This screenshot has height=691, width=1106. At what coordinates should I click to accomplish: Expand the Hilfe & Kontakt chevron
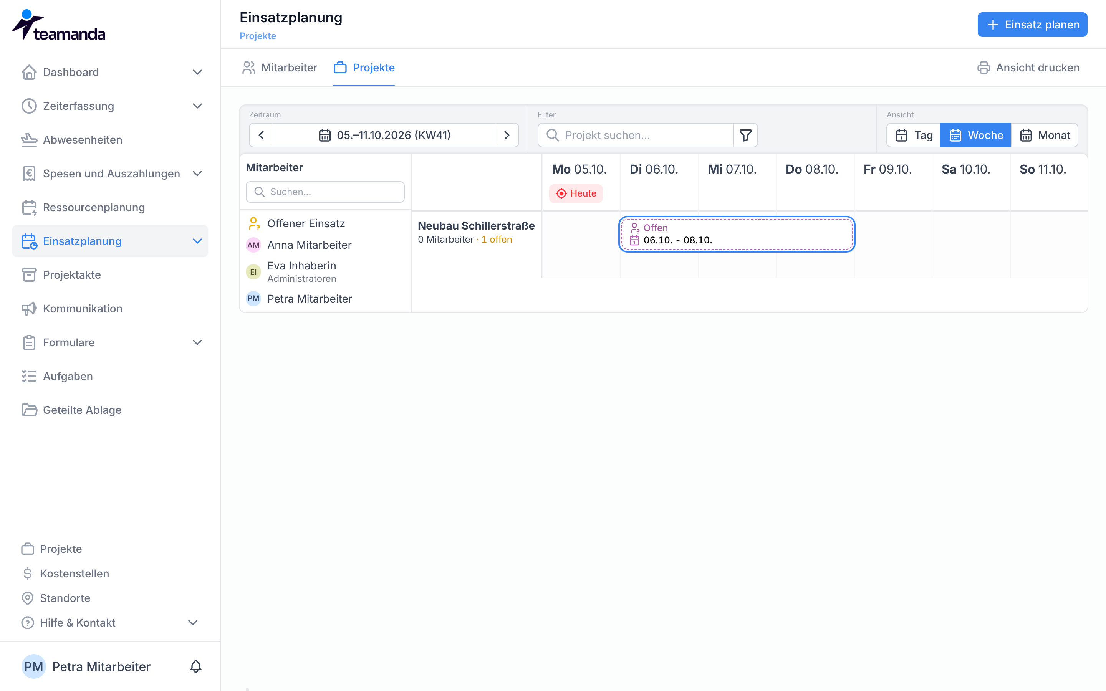(x=193, y=622)
